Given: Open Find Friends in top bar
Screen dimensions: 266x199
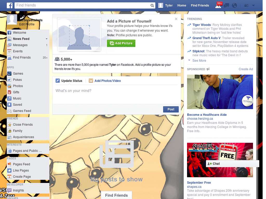Looking at the screenshot, I should pyautogui.click(x=200, y=5).
